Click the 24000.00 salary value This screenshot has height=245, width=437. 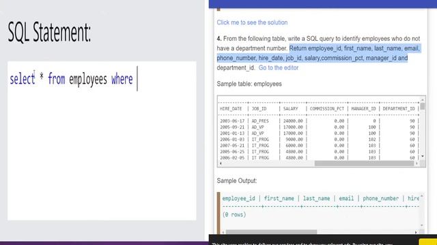293,121
